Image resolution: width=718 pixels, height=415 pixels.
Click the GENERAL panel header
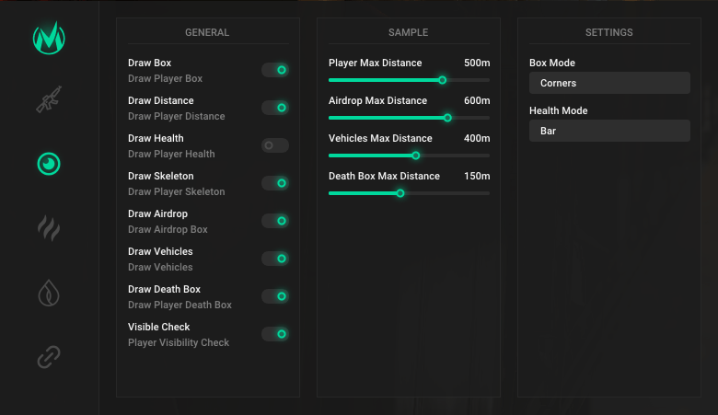point(207,33)
